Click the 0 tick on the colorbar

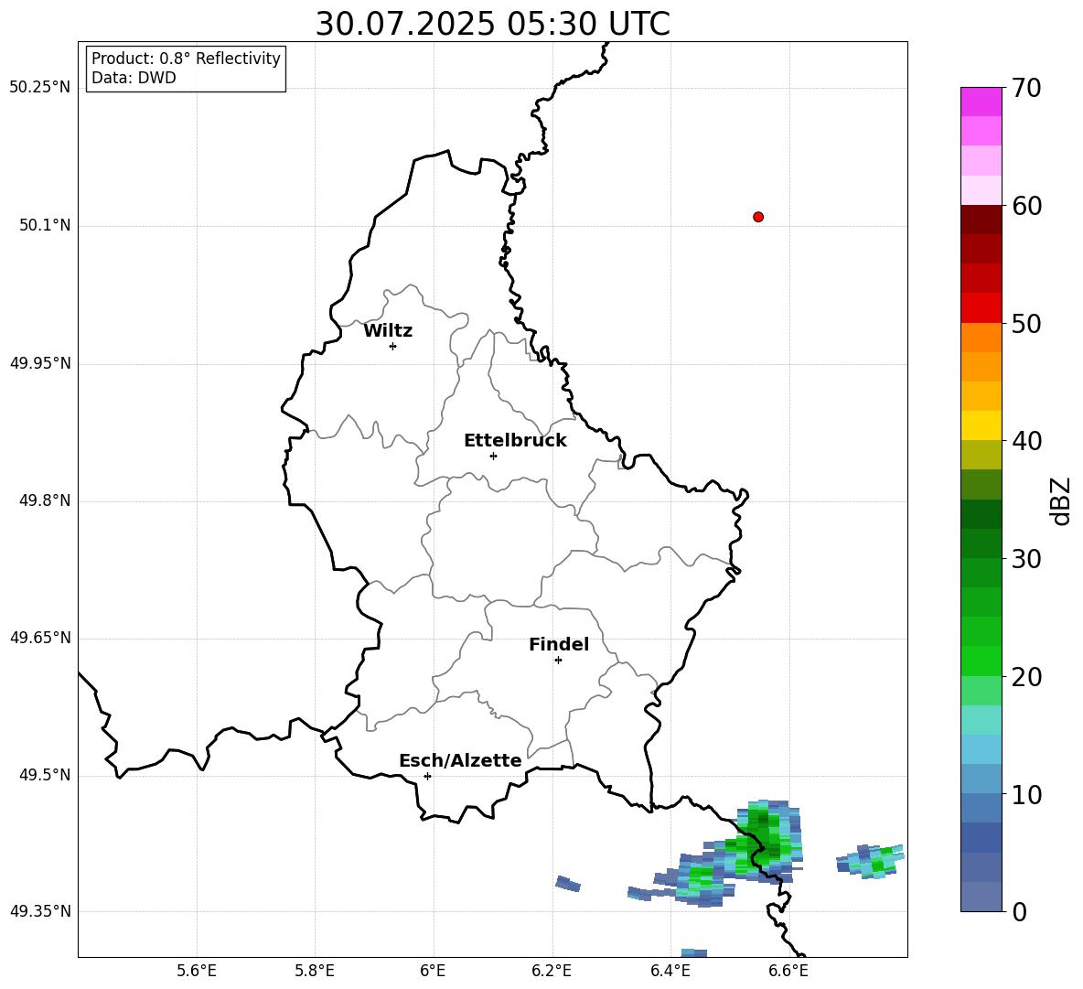click(x=1019, y=911)
